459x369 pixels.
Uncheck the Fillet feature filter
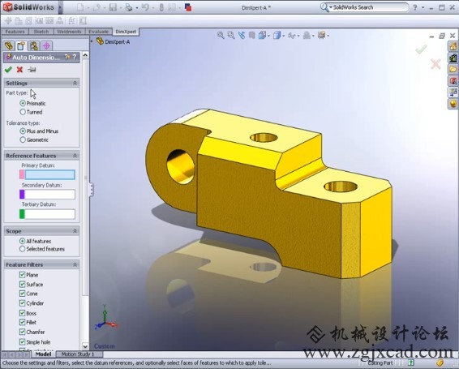click(x=22, y=322)
